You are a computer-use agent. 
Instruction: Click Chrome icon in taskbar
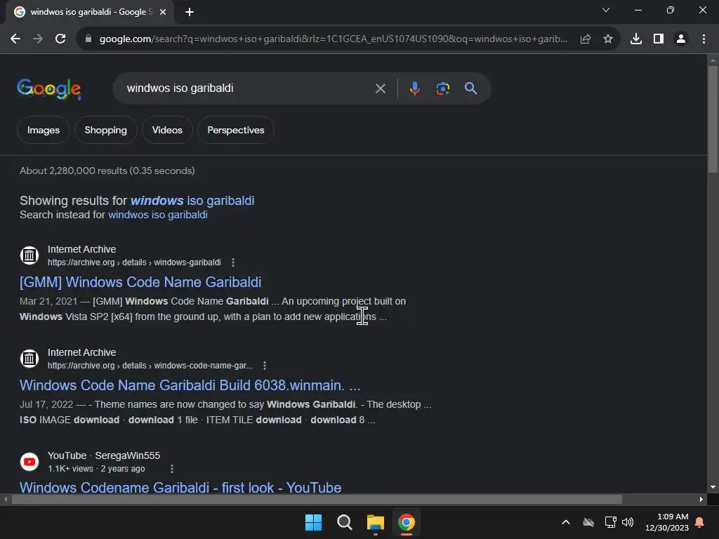[x=407, y=522]
